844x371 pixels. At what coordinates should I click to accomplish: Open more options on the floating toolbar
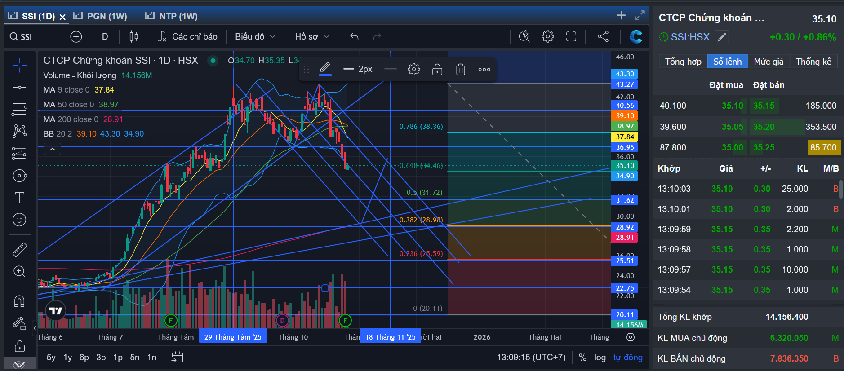coord(484,69)
